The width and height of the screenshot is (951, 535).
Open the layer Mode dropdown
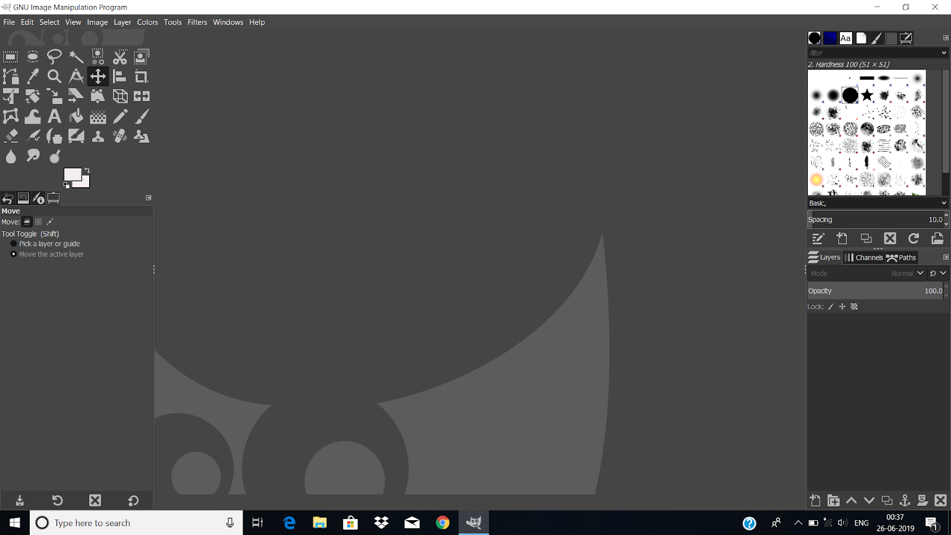point(908,273)
